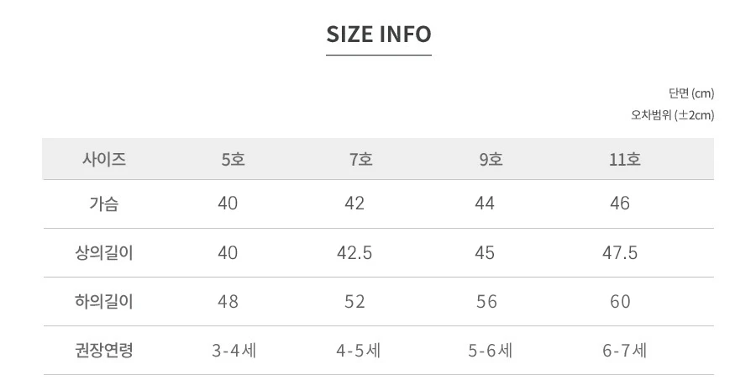The height and width of the screenshot is (386, 756).
Task: Click the 5호 size column header
Action: coord(233,159)
